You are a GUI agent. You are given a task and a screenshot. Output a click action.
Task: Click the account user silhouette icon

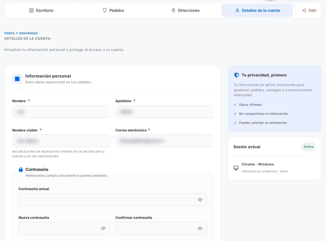point(237,10)
